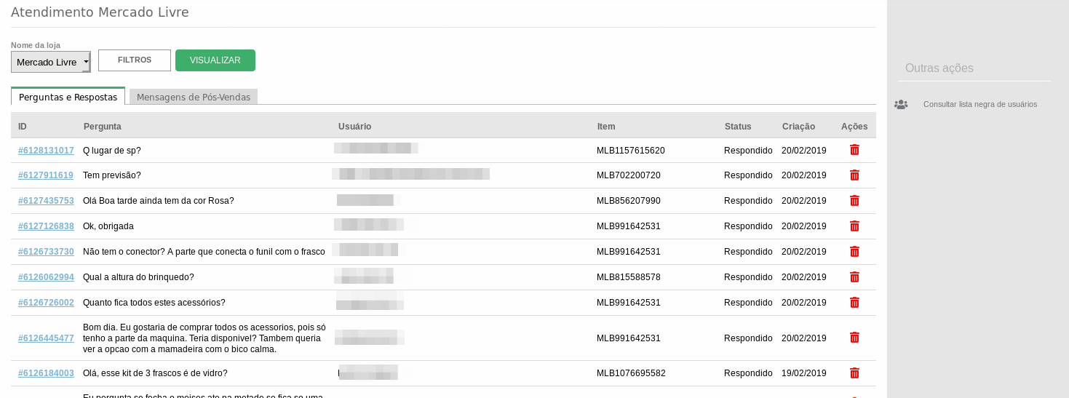Open question link #6128131017
This screenshot has width=1069, height=398.
(x=46, y=151)
